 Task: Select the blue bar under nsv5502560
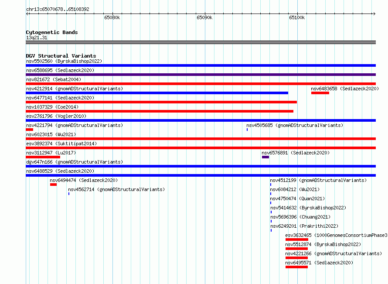point(201,65)
